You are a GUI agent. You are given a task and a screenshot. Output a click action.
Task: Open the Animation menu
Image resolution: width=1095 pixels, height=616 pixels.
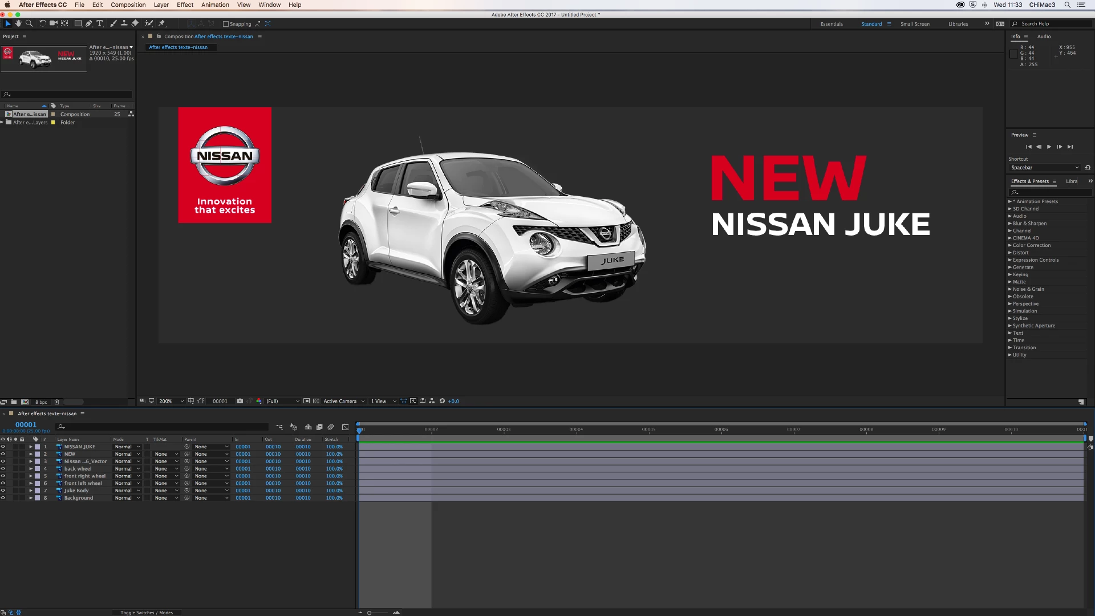(215, 5)
